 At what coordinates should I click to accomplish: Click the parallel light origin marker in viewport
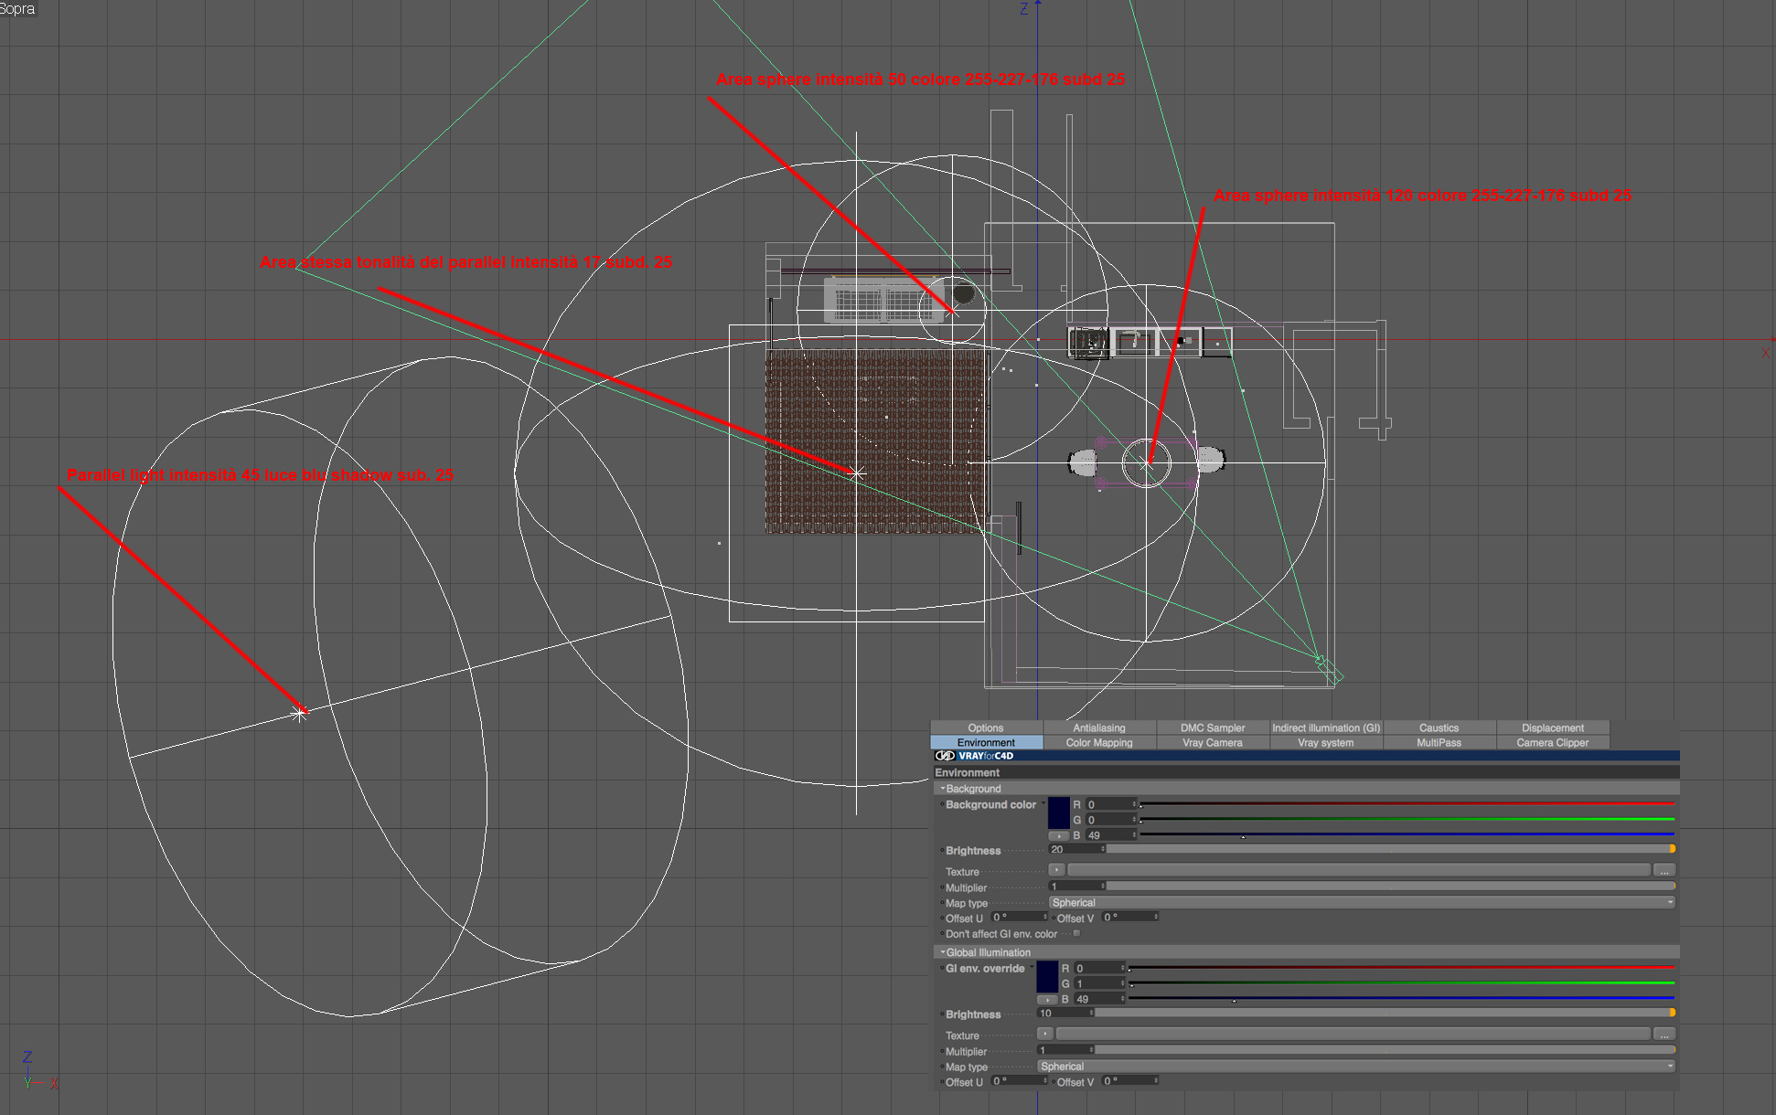coord(300,713)
